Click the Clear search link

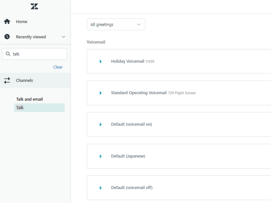tap(58, 67)
